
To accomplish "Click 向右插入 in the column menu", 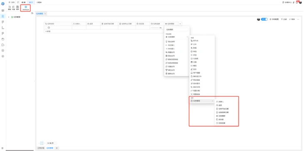I will 170,49.
